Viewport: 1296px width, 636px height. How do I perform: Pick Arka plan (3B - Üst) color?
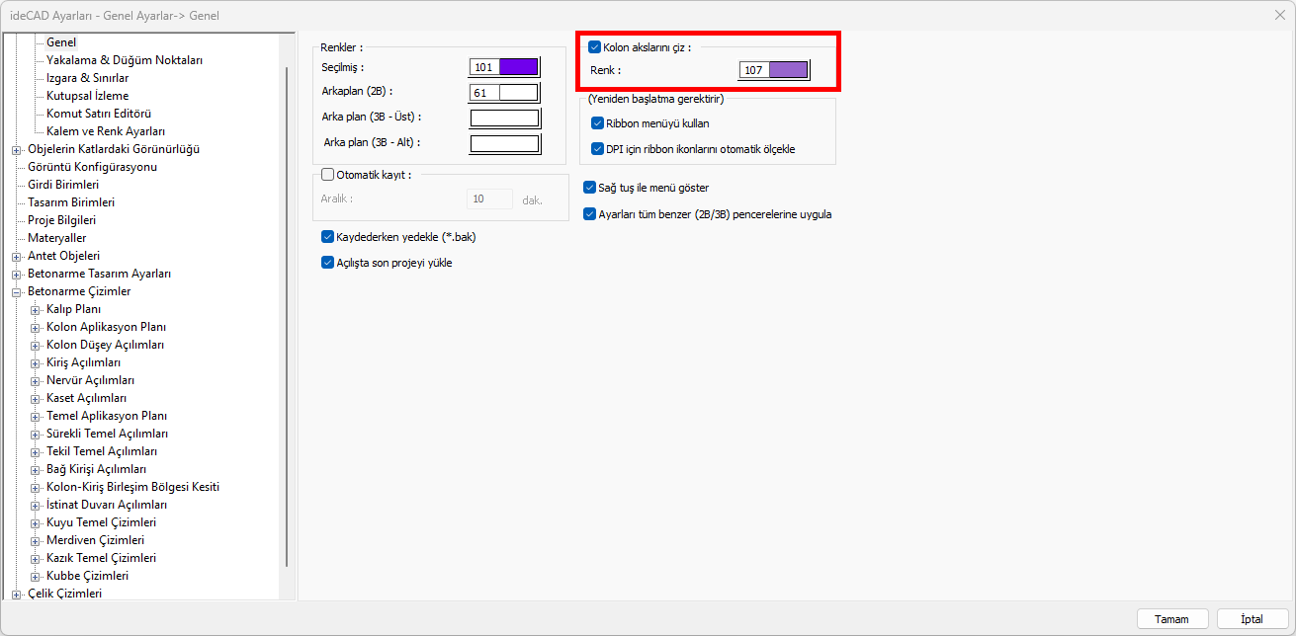504,119
